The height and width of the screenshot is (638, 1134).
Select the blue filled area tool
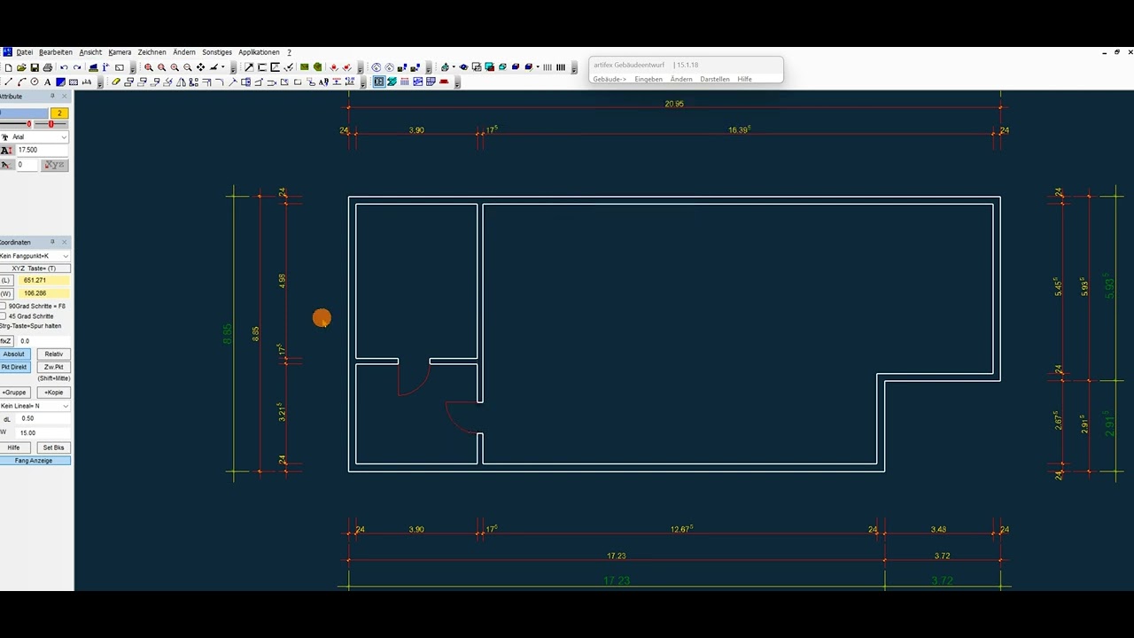point(60,82)
